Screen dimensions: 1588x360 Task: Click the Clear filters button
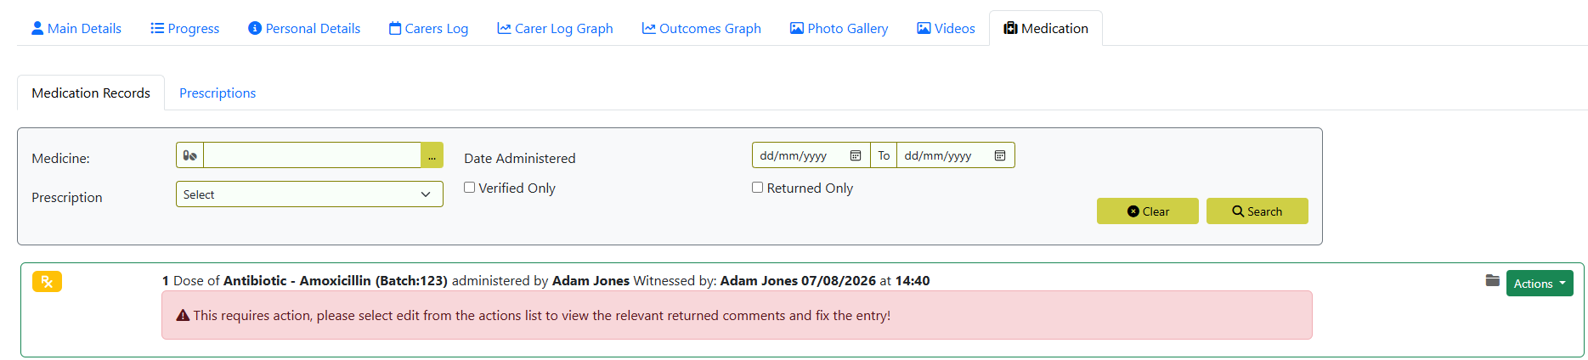(x=1148, y=211)
